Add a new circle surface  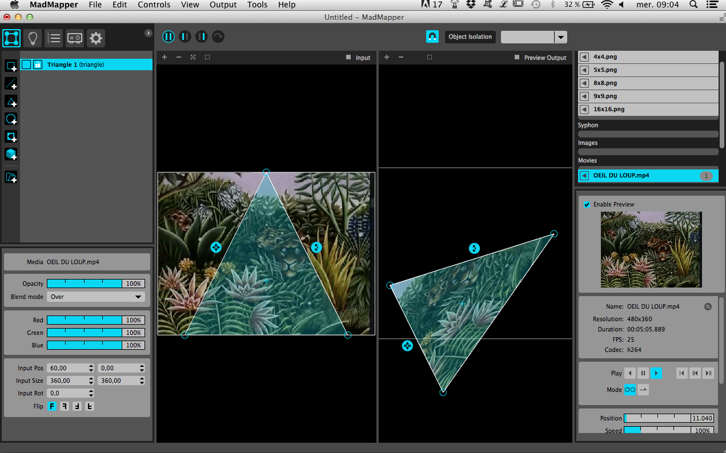coord(11,119)
